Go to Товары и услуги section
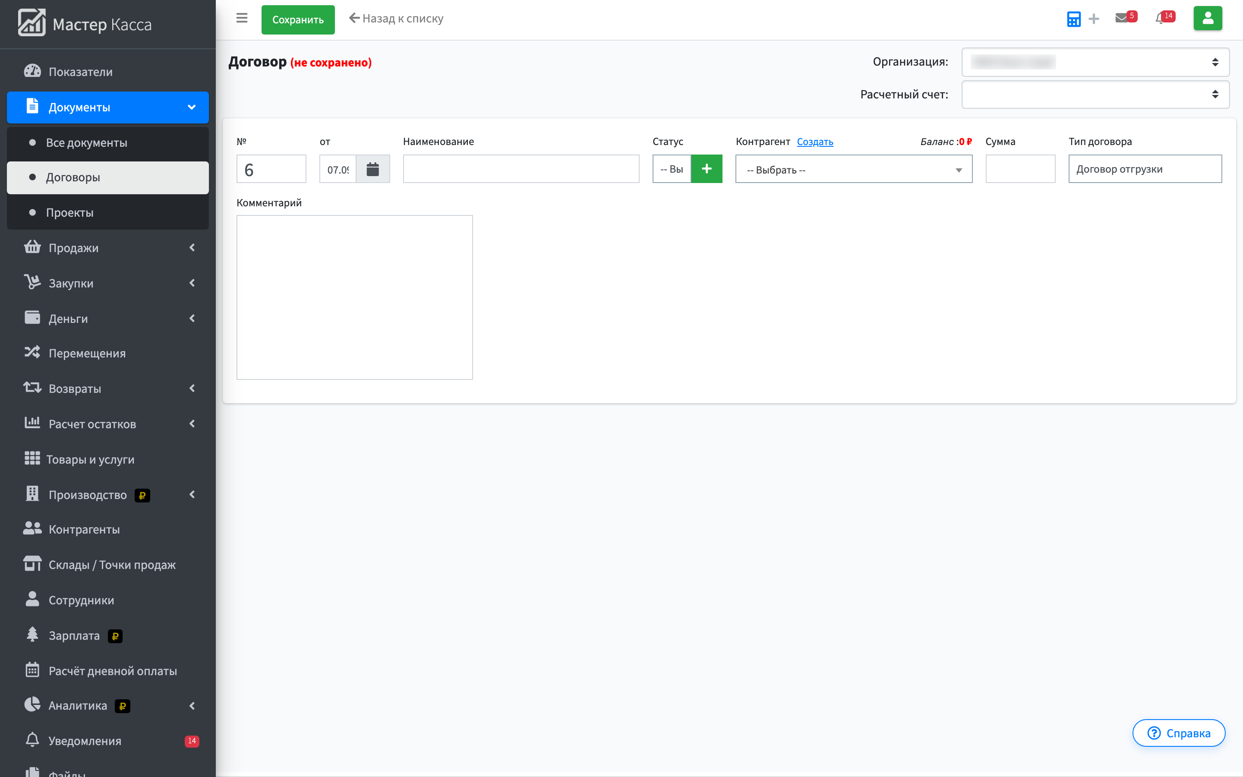 coord(108,459)
